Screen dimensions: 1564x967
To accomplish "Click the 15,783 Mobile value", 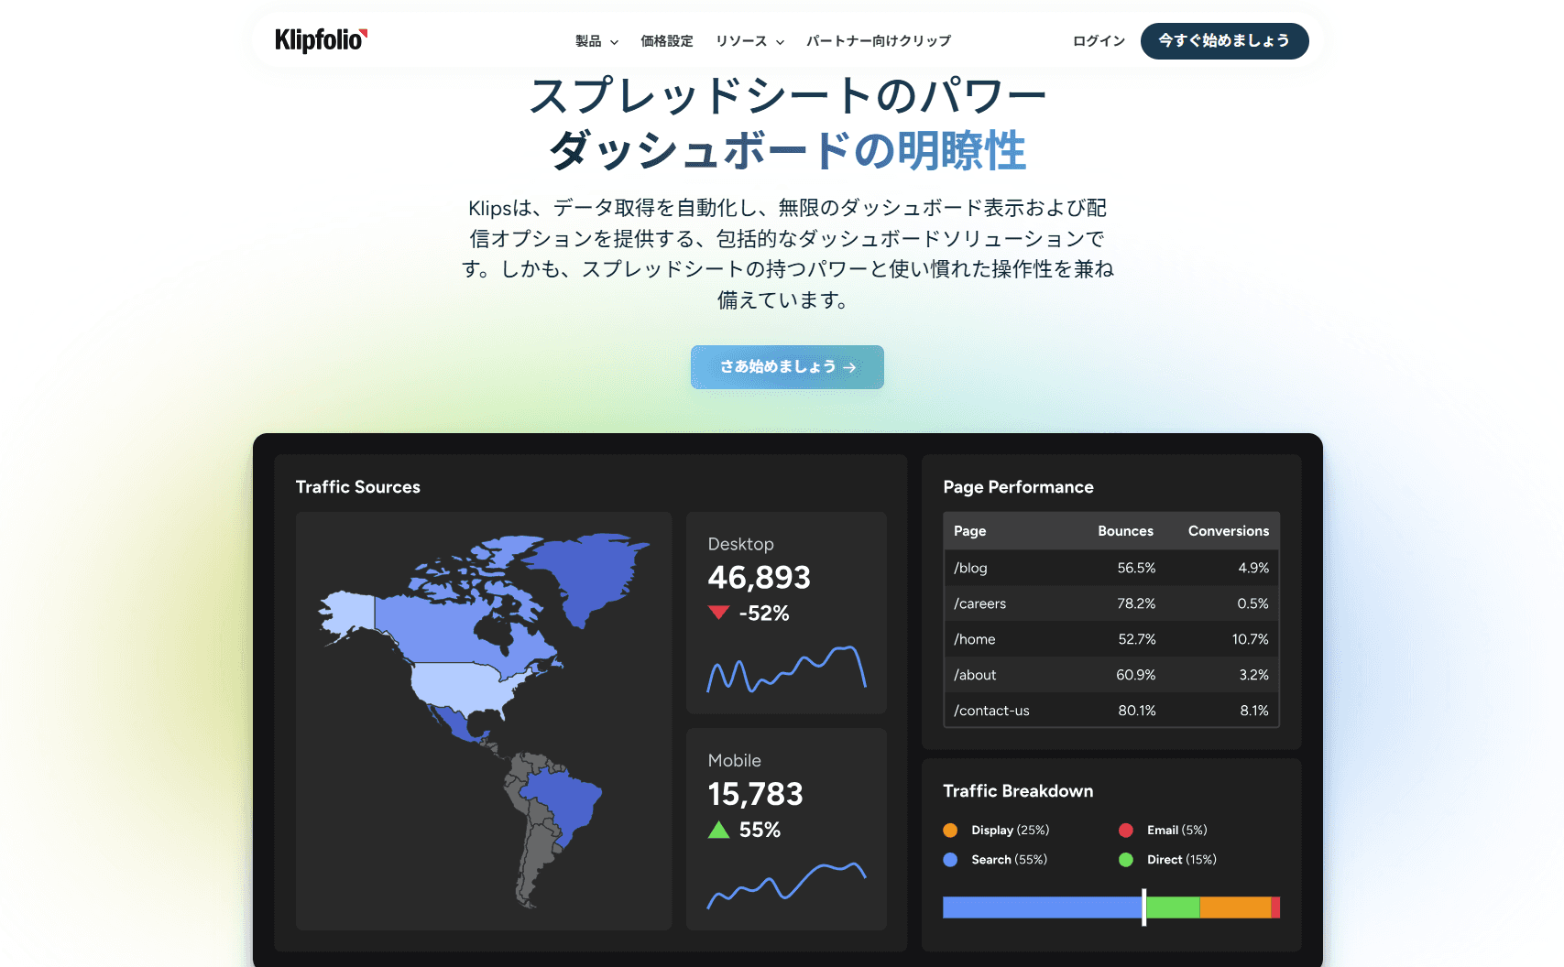I will 755,794.
